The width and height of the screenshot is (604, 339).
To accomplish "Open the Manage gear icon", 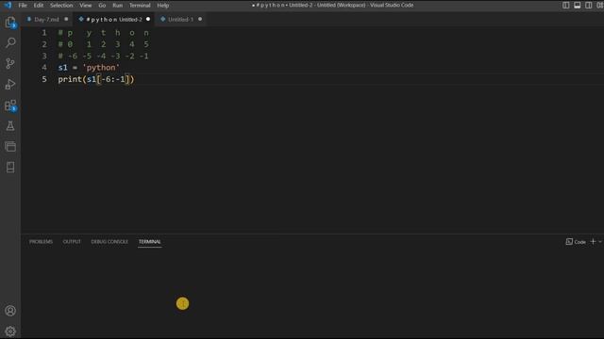I will [10, 331].
